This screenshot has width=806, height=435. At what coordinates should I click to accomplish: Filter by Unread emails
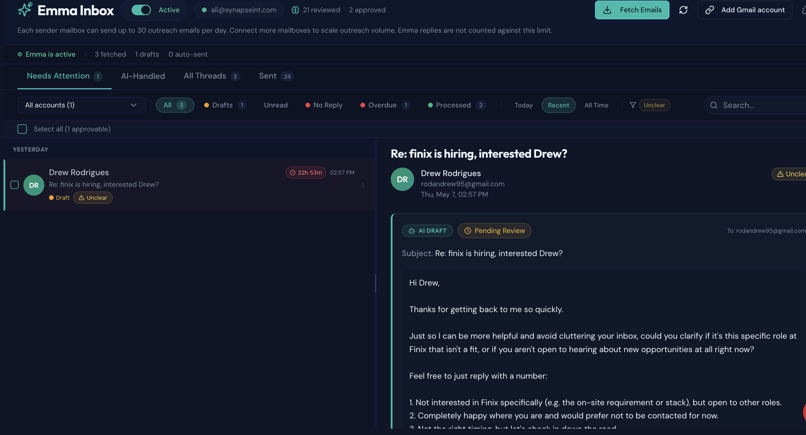(276, 105)
